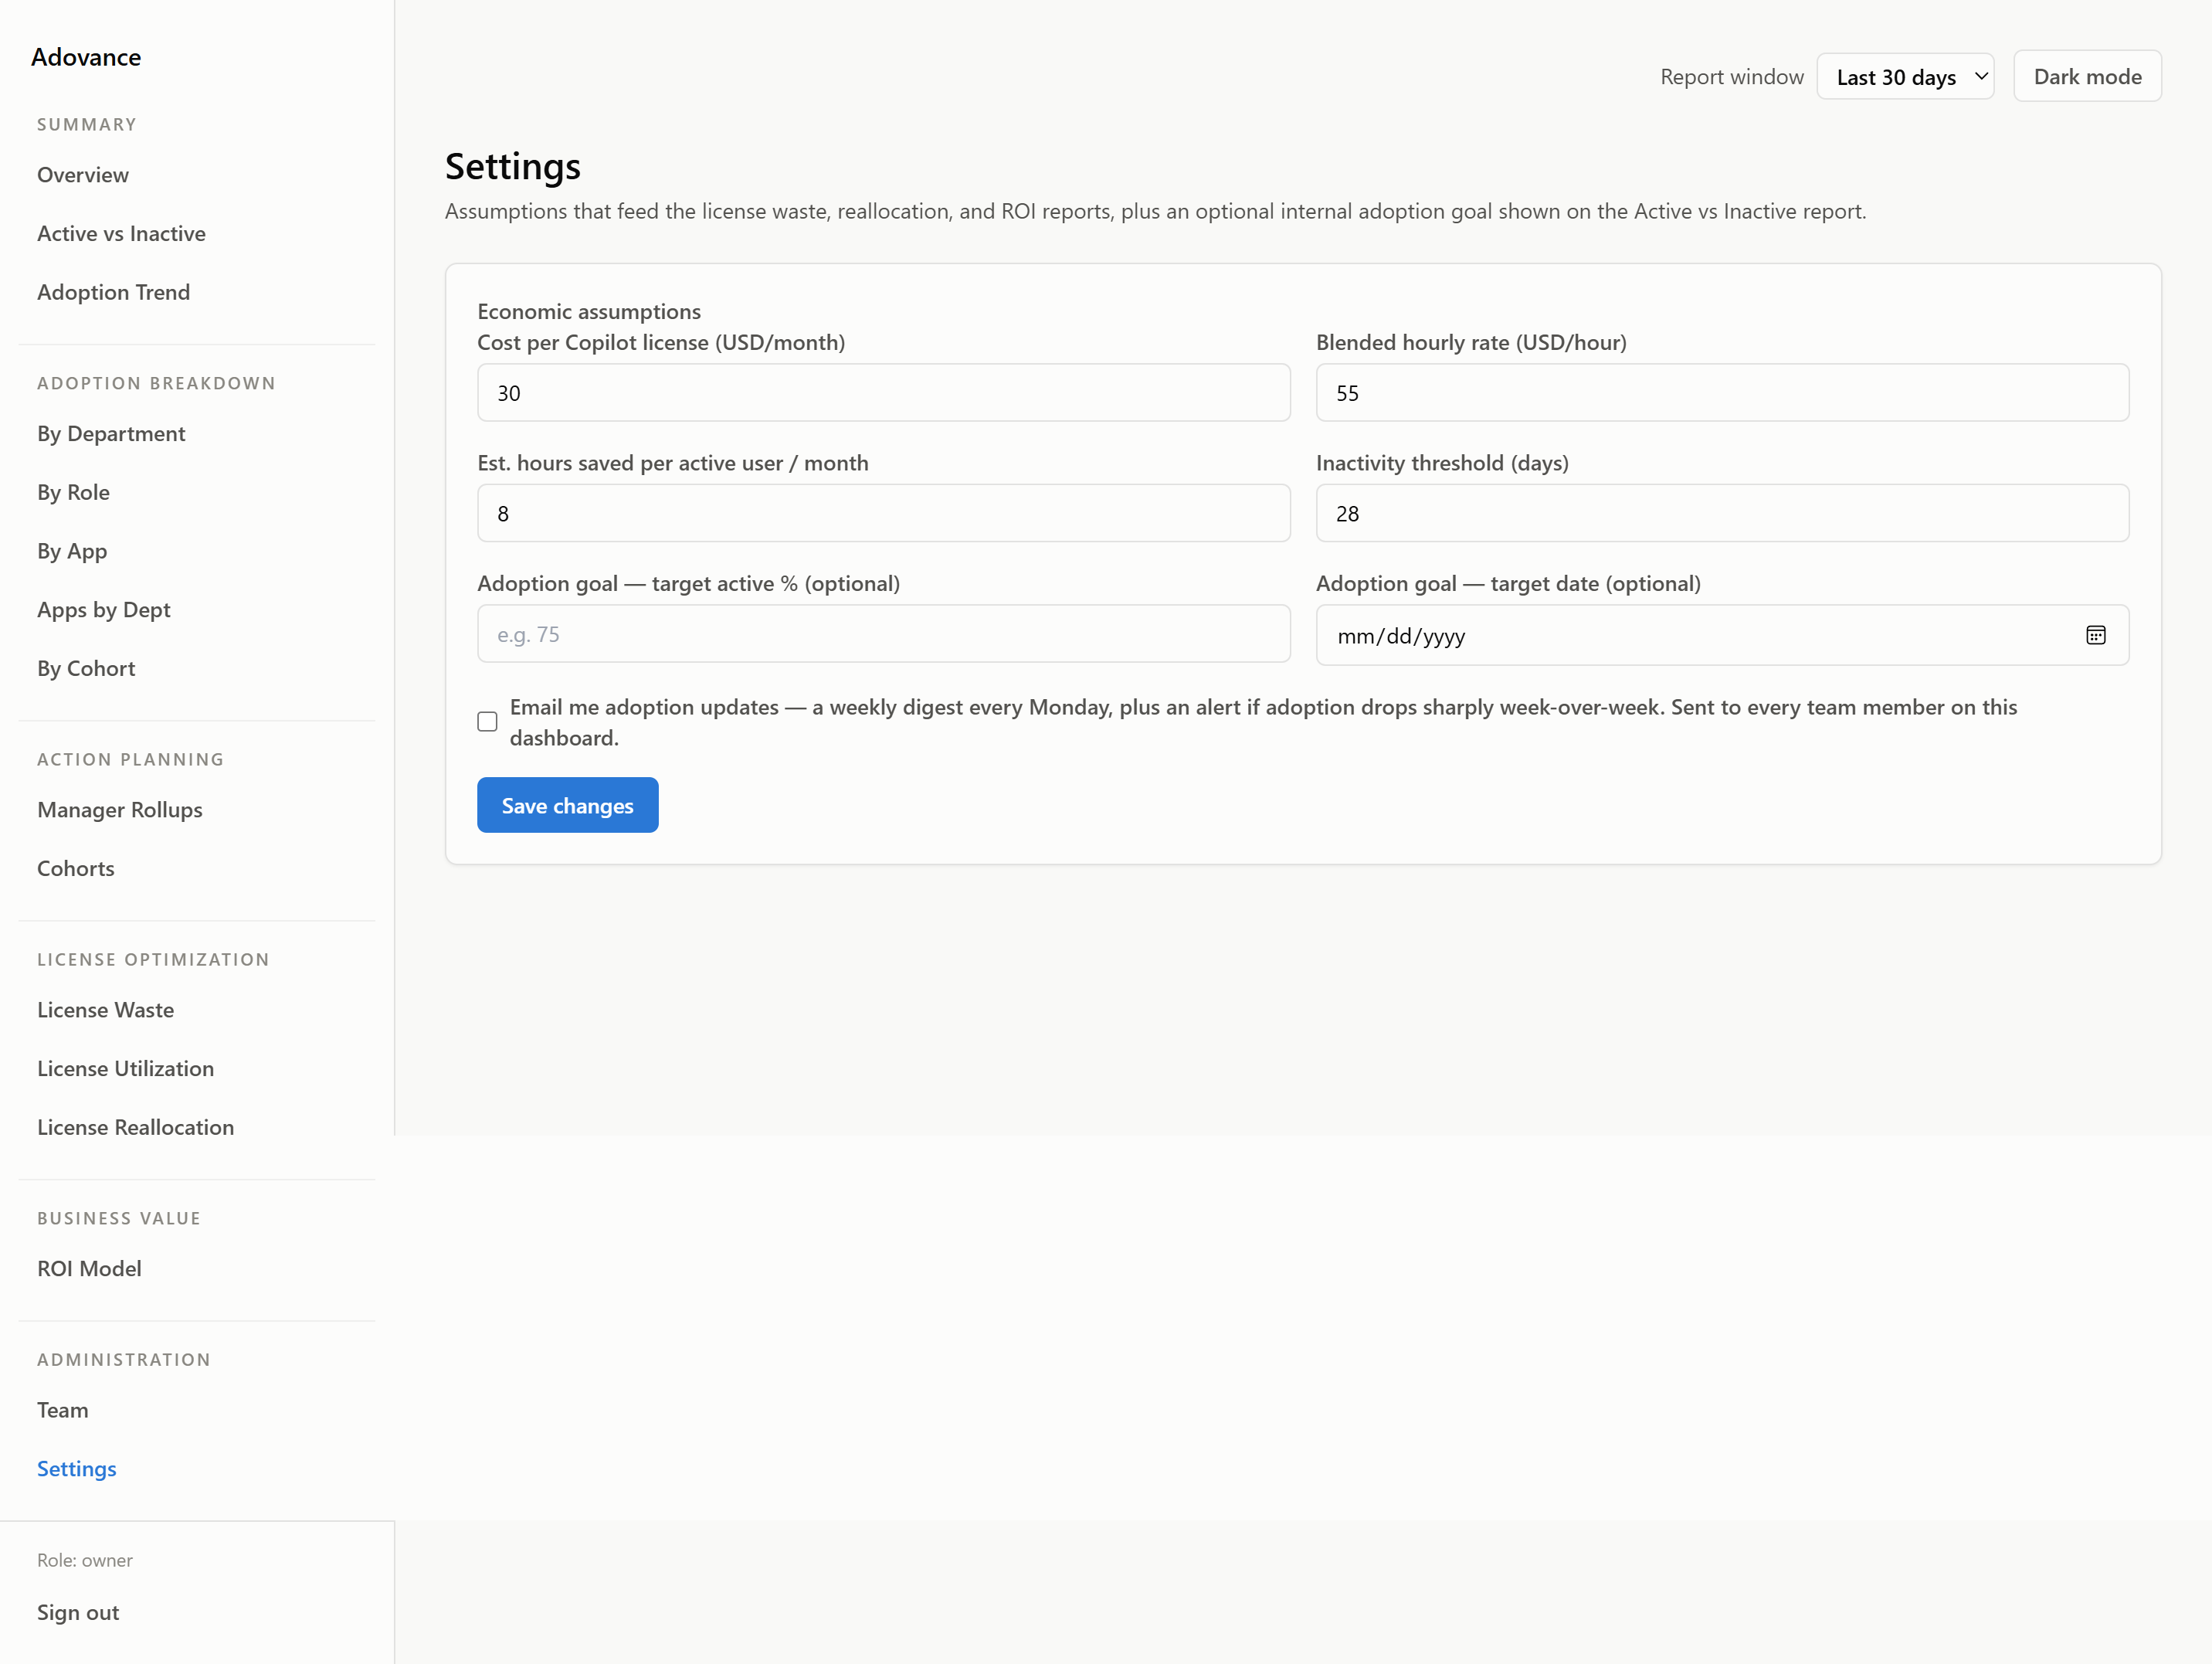Viewport: 2212px width, 1664px height.
Task: Go to the Team administration page
Action: 63,1410
